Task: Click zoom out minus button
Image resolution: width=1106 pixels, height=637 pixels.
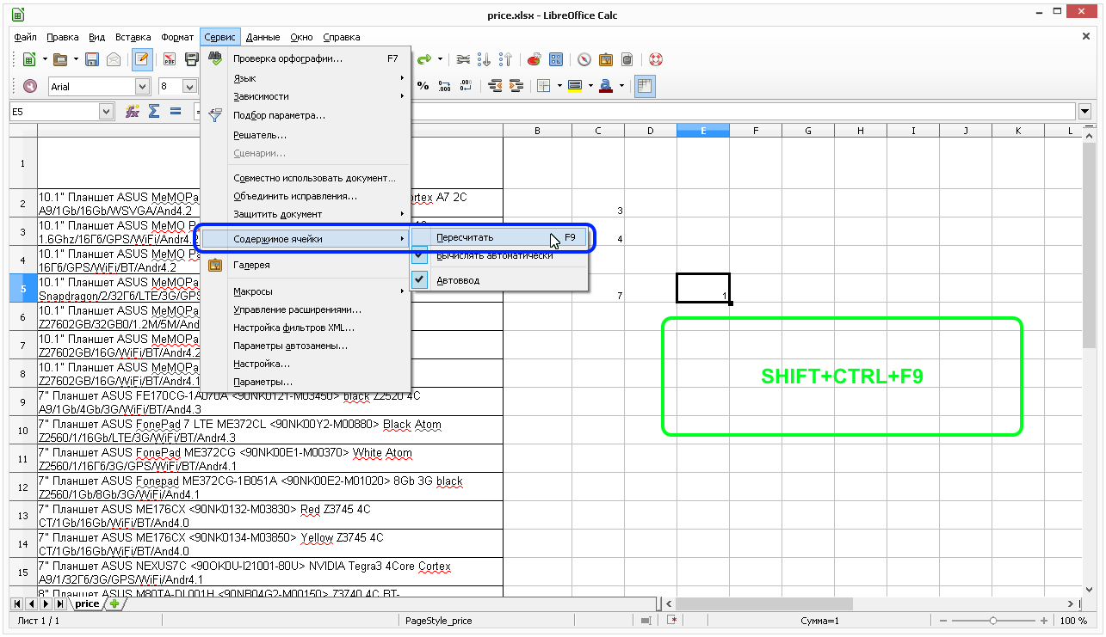Action: click(x=942, y=621)
